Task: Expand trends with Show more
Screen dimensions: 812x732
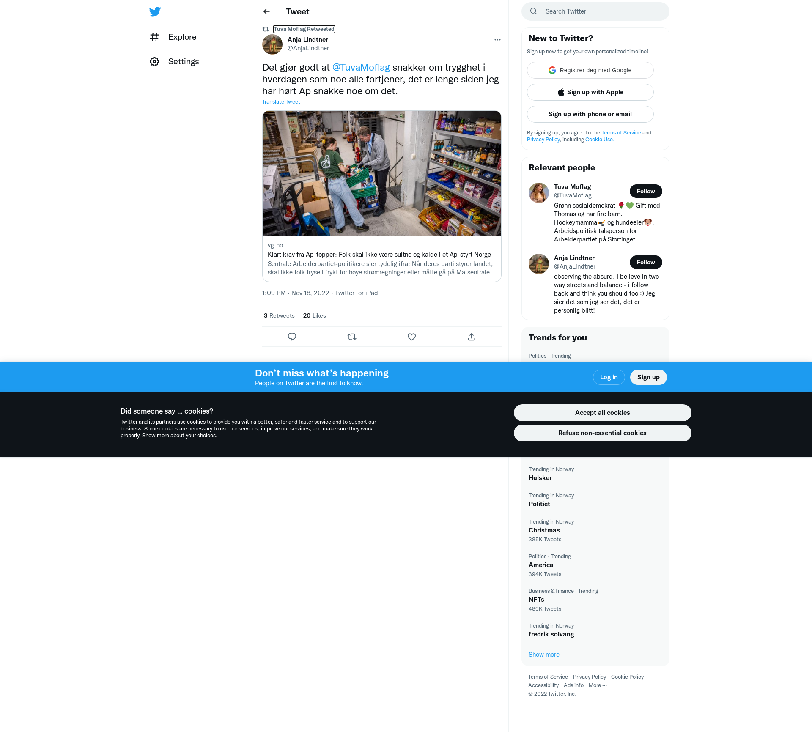Action: [x=544, y=654]
